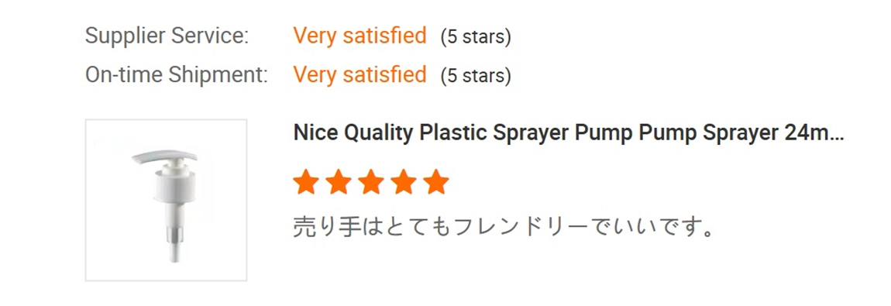The height and width of the screenshot is (306, 891).
Task: Click the (5 stars) text for On-time Shipment
Action: (x=476, y=76)
